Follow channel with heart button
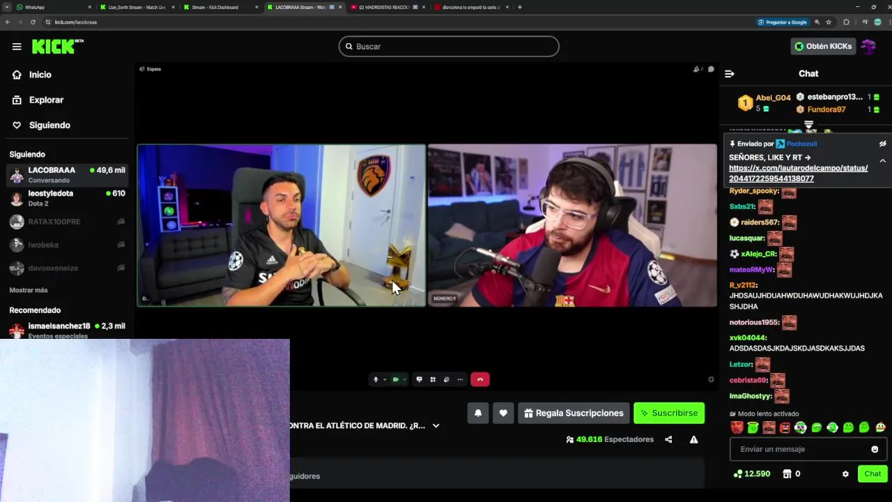This screenshot has width=892, height=502. (503, 413)
